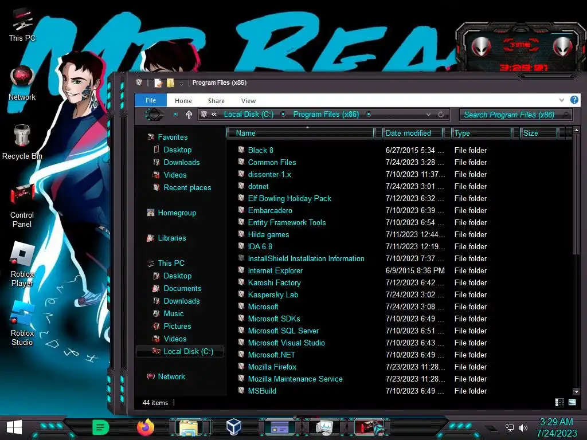Select the Mozilla Firefox folder
The height and width of the screenshot is (440, 587).
coord(272,367)
